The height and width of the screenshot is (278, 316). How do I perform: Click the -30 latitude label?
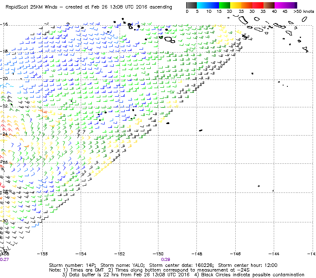[x=4, y=221]
